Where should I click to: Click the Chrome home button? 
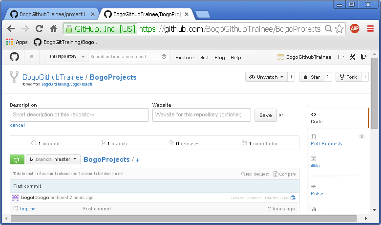click(53, 29)
